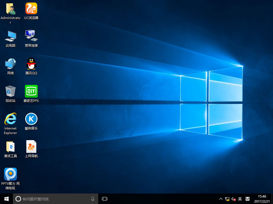
Task: Click the 宽带连接 broadband icon
Action: tap(31, 36)
